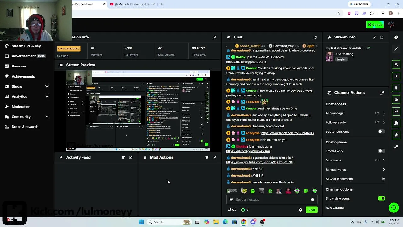Open the green headset support button
The width and height of the screenshot is (403, 227).
tap(394, 207)
